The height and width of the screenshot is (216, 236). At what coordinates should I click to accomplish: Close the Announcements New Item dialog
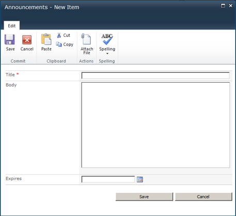[x=231, y=6]
